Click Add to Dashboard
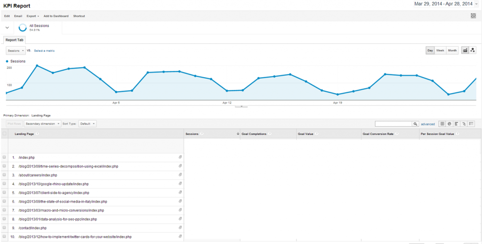 click(x=56, y=16)
